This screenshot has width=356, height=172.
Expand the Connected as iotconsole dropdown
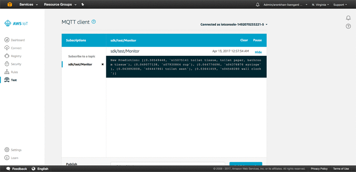pyautogui.click(x=234, y=24)
